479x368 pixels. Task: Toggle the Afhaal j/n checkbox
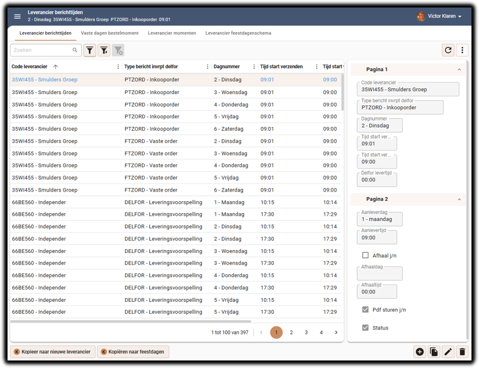click(x=365, y=256)
